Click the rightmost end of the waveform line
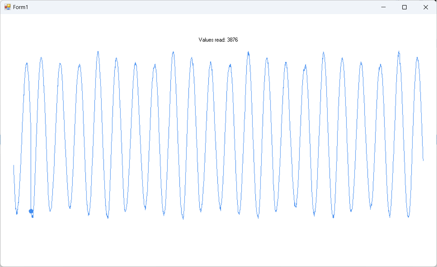The image size is (437, 267). 423,160
